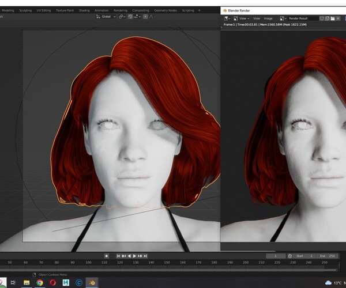This screenshot has height=288, width=346.
Task: Open the blue C app on the taskbar
Action: coord(79,282)
